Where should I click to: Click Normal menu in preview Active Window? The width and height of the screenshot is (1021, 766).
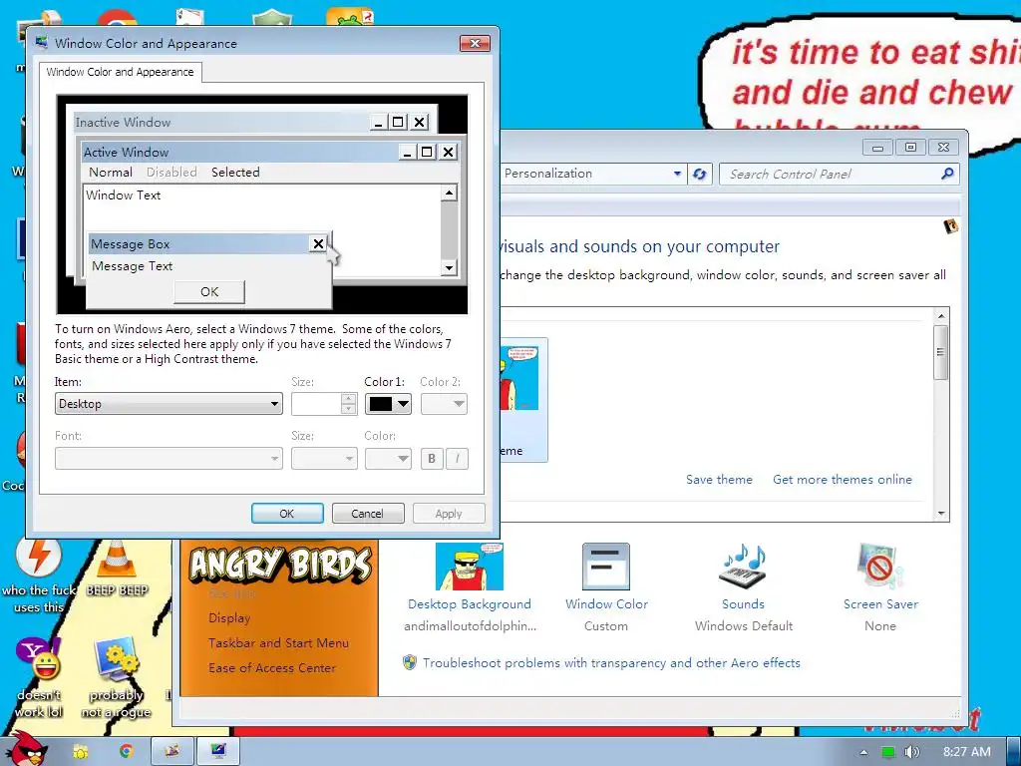point(110,172)
